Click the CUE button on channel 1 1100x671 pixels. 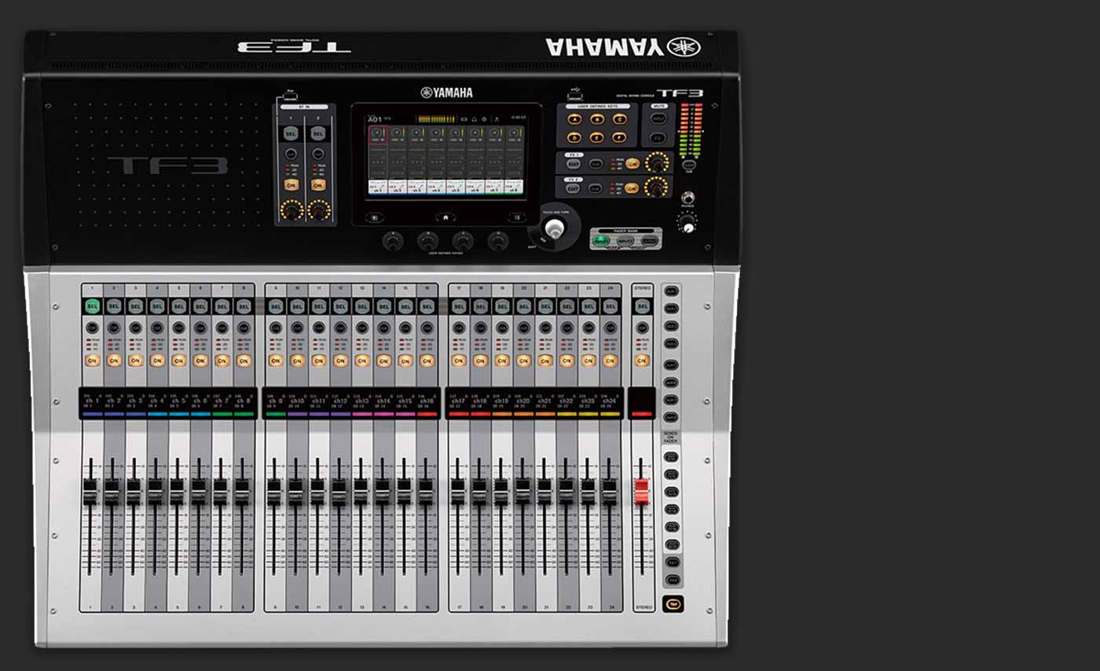[92, 327]
